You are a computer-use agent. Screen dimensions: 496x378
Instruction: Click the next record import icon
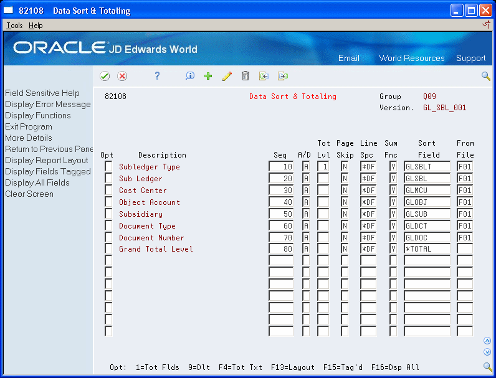point(283,76)
